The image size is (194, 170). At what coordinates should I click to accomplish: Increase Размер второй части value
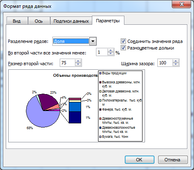78,61
